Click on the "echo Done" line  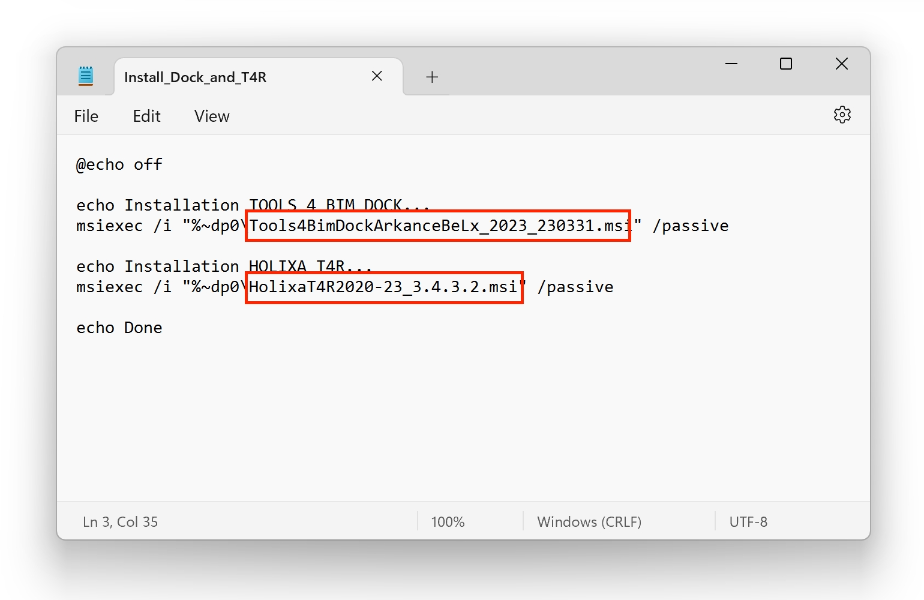coord(119,328)
